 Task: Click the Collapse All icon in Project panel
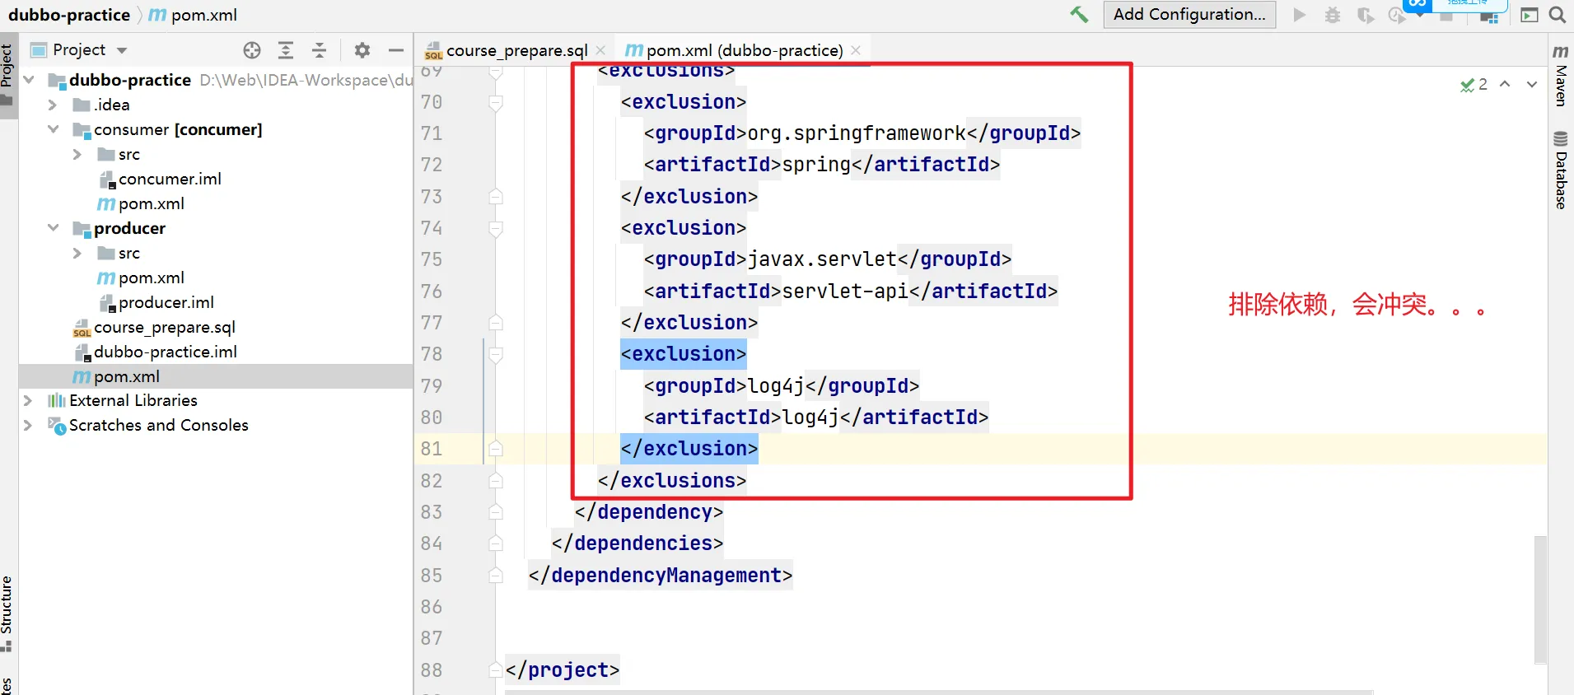320,50
